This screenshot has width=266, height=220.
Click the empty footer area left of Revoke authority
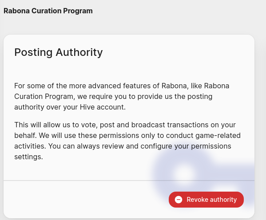click(x=85, y=200)
